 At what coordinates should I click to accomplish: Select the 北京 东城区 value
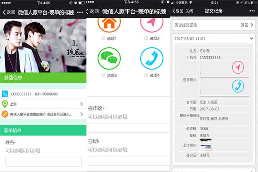pyautogui.click(x=208, y=102)
